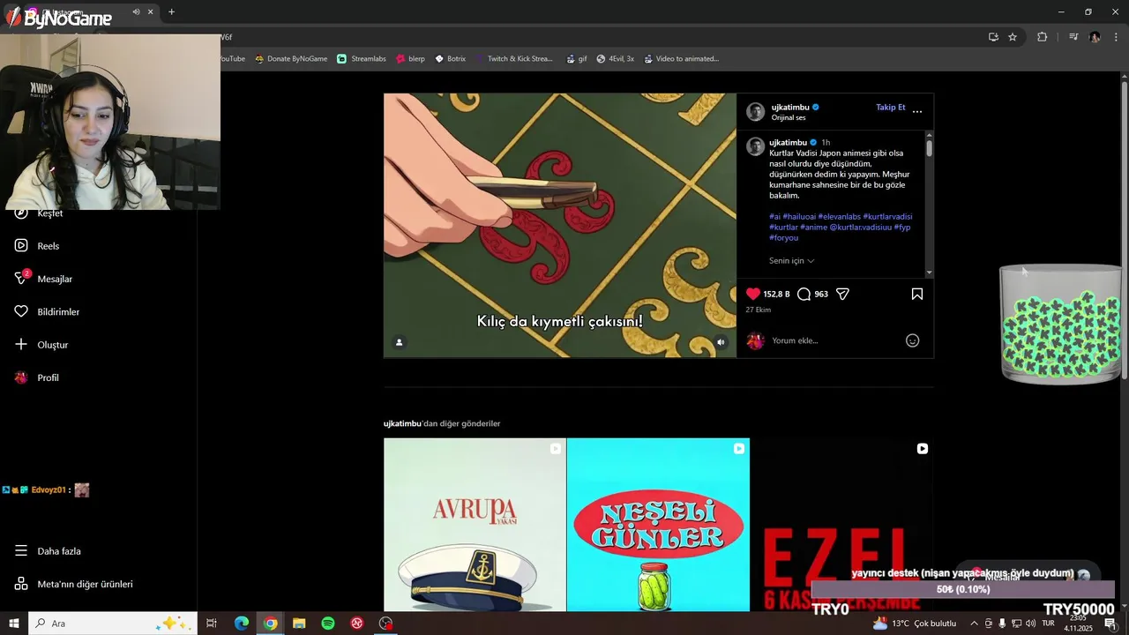Viewport: 1129px width, 635px height.
Task: Open the emoji picker in comment box
Action: point(913,340)
